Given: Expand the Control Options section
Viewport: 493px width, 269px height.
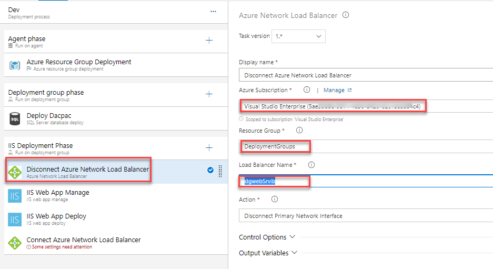Looking at the screenshot, I should pos(267,237).
